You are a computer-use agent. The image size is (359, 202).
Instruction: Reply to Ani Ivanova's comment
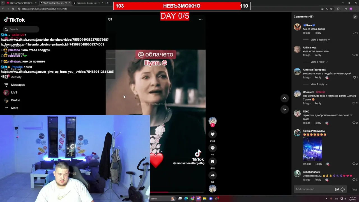pyautogui.click(x=318, y=55)
